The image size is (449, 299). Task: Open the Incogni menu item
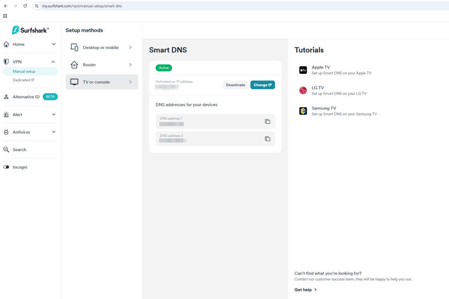(x=20, y=167)
